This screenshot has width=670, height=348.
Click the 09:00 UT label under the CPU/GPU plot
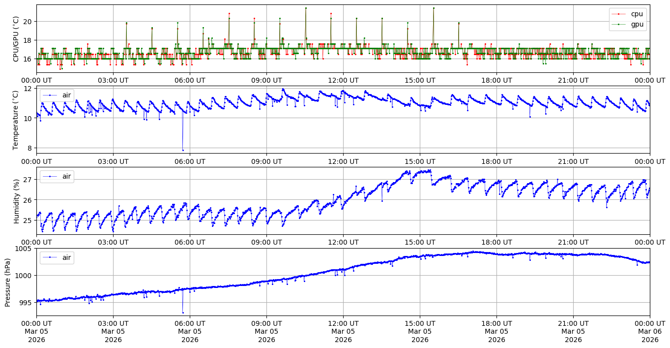tap(266, 80)
